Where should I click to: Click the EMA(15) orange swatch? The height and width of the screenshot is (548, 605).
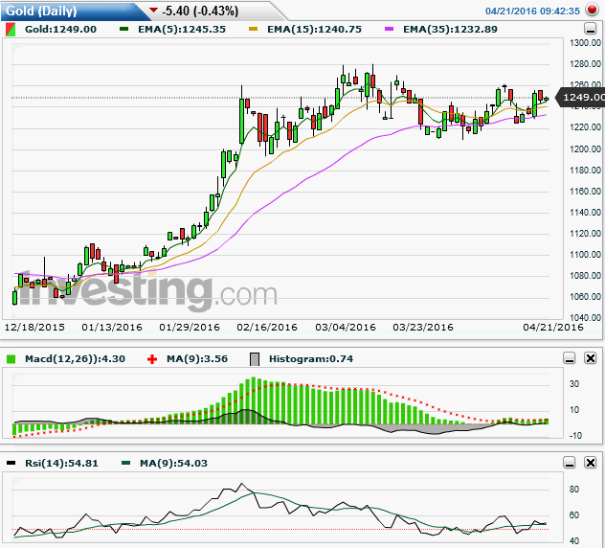[x=253, y=29]
